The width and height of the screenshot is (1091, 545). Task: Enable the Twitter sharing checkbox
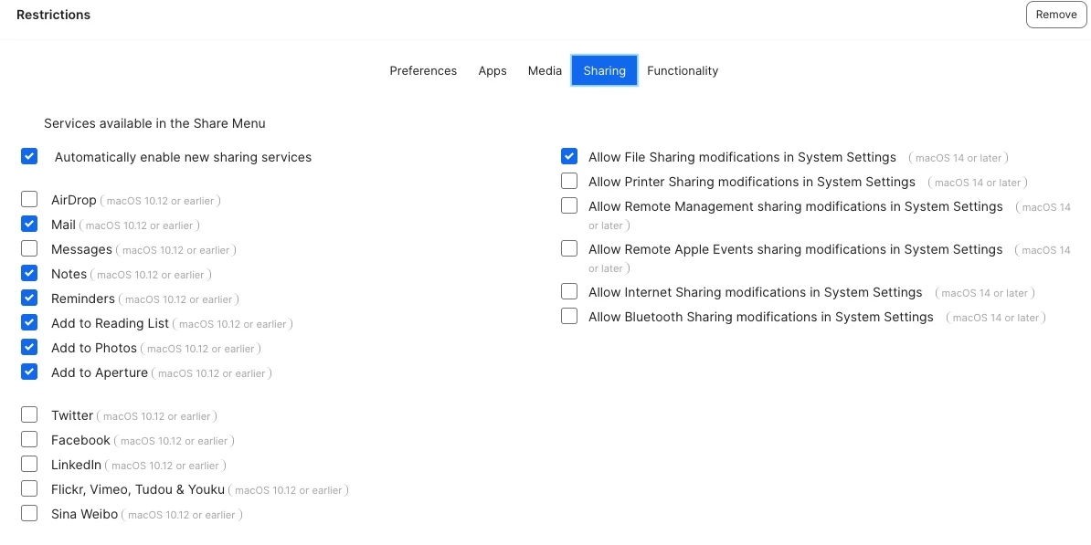click(x=29, y=415)
